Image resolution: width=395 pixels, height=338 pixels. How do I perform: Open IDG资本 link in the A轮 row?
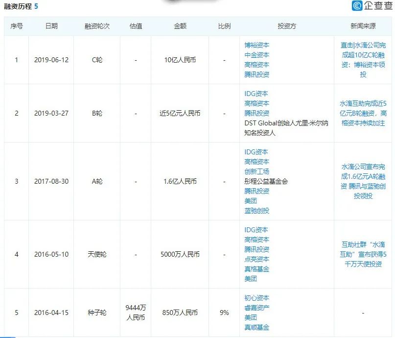click(x=256, y=152)
